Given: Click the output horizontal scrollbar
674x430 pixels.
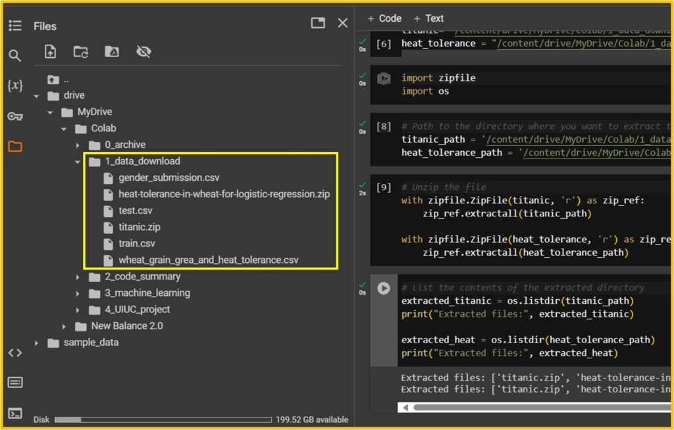Looking at the screenshot, I should (527, 407).
